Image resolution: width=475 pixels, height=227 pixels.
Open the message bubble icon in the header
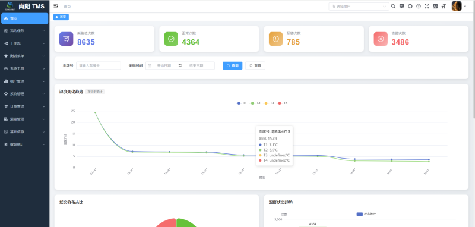402,6
